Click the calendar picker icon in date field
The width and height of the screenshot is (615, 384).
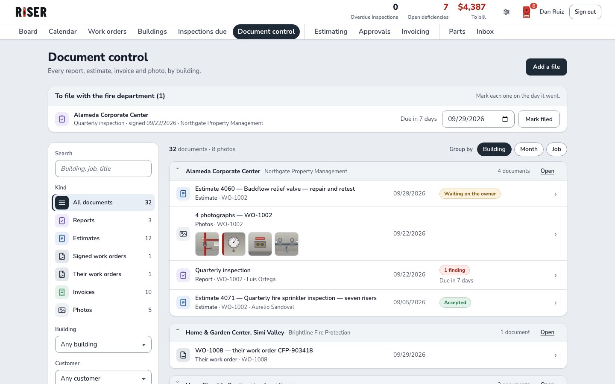(505, 119)
